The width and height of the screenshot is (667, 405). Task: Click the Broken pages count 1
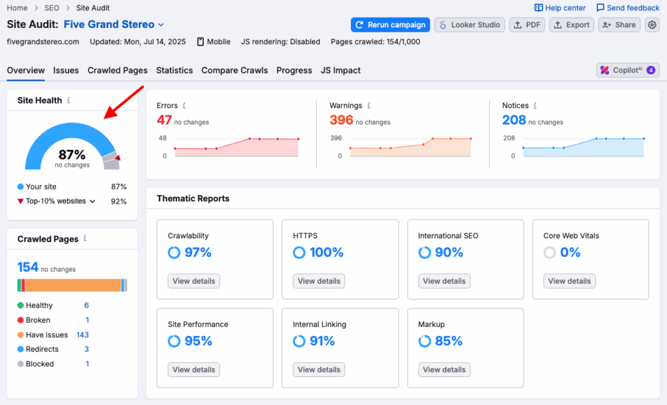click(87, 320)
